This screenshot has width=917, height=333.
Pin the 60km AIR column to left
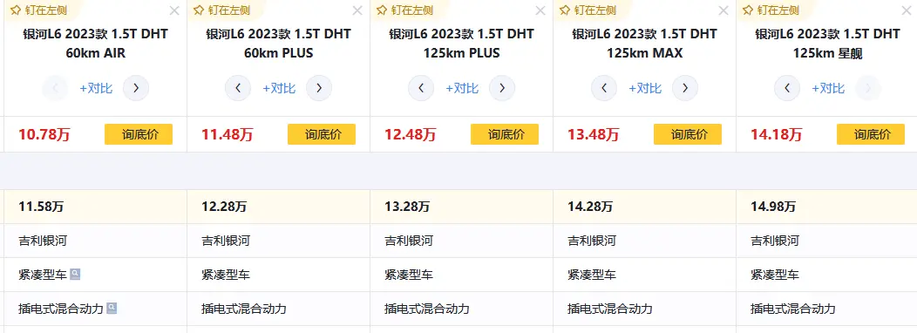[38, 10]
